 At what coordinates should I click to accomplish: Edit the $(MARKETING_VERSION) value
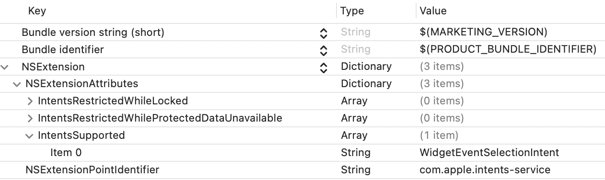(483, 33)
